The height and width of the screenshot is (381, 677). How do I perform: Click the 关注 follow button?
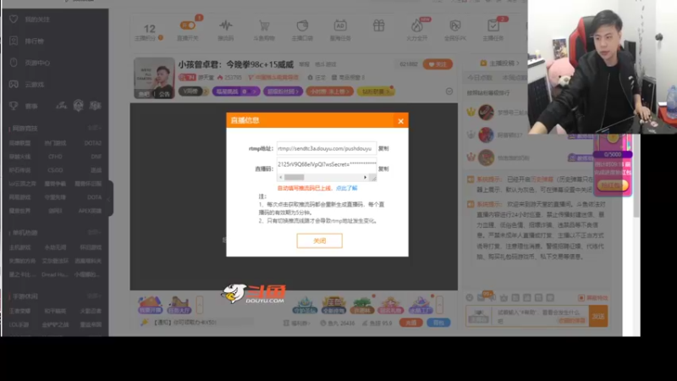coord(438,64)
